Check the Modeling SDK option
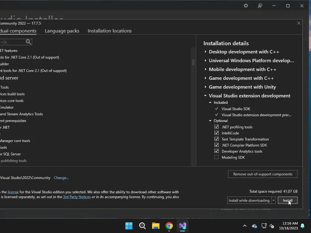Image resolution: width=311 pixels, height=233 pixels. pyautogui.click(x=216, y=157)
